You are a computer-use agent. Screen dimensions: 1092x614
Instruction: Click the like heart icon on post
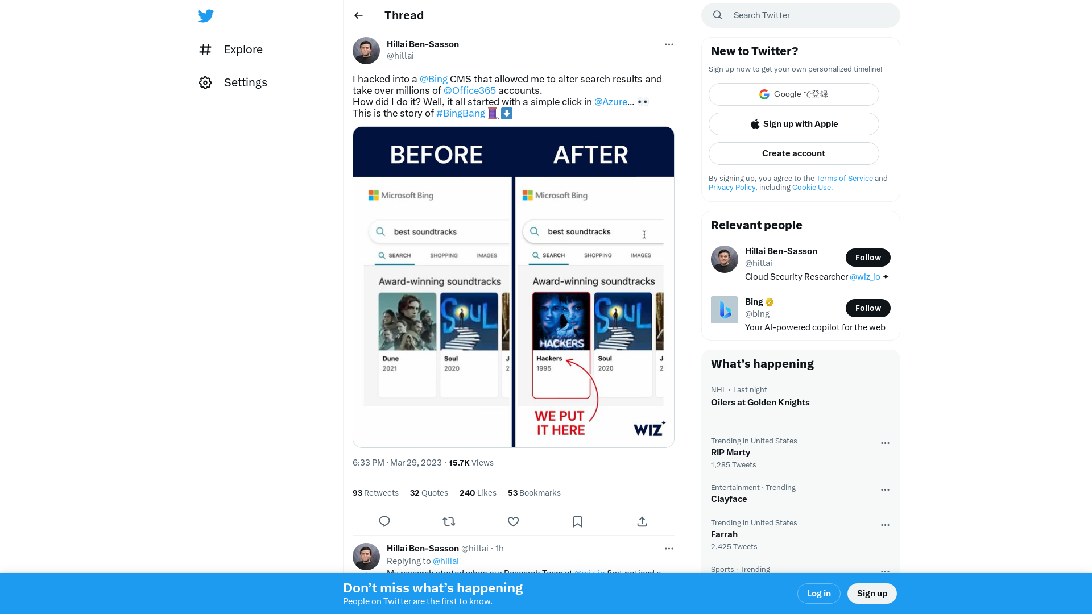point(513,521)
